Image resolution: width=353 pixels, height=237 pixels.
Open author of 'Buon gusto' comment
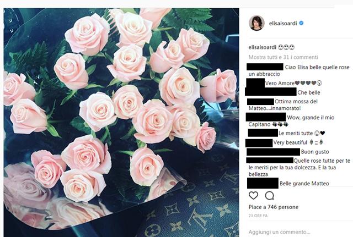point(274,152)
